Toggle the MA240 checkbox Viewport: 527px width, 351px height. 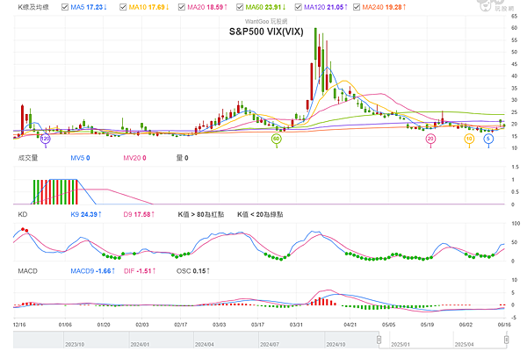[357, 7]
